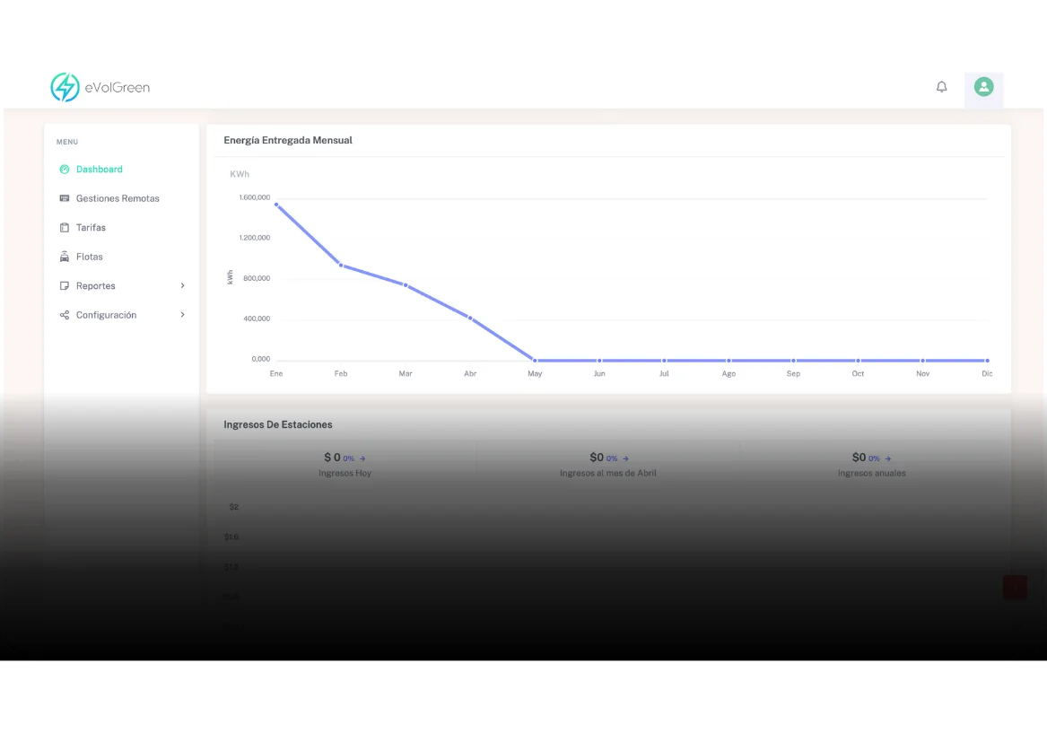This screenshot has height=733, width=1047.
Task: Click arrow beside Ingresos al mes de Abril
Action: 625,458
